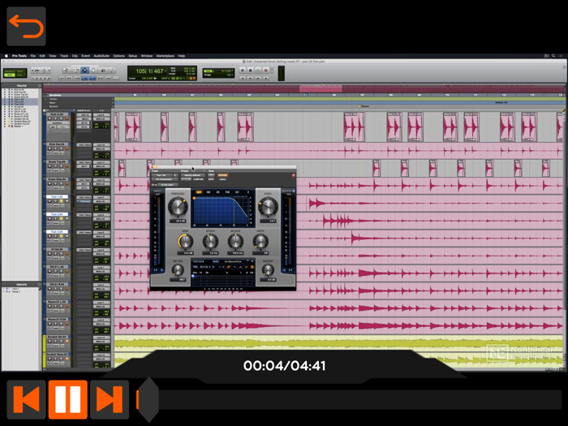Mute the Tom 1 track
The width and height of the screenshot is (568, 426).
[x=67, y=201]
